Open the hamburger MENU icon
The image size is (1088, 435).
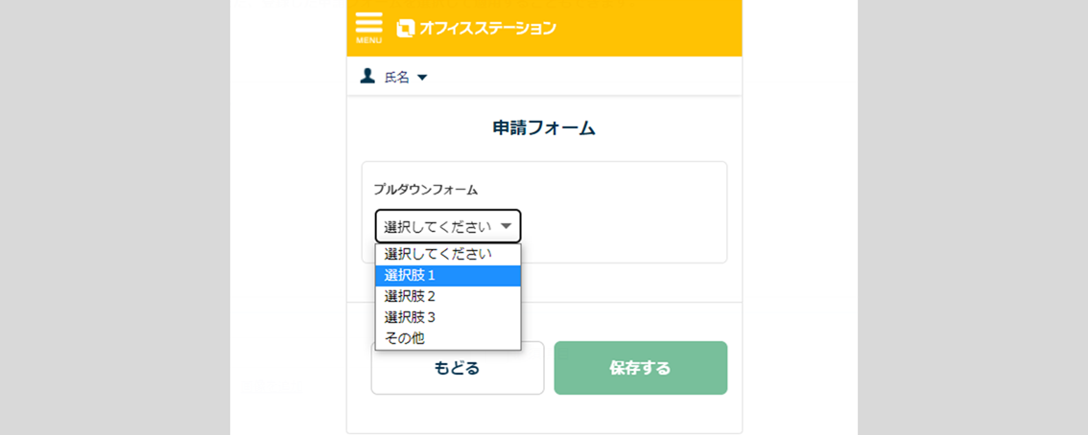[368, 23]
